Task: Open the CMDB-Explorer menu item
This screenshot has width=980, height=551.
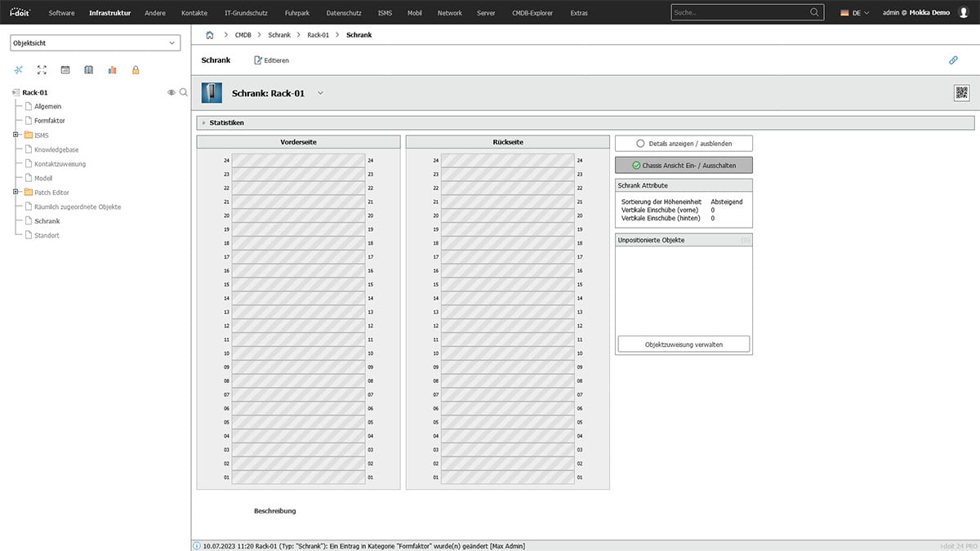Action: [532, 13]
